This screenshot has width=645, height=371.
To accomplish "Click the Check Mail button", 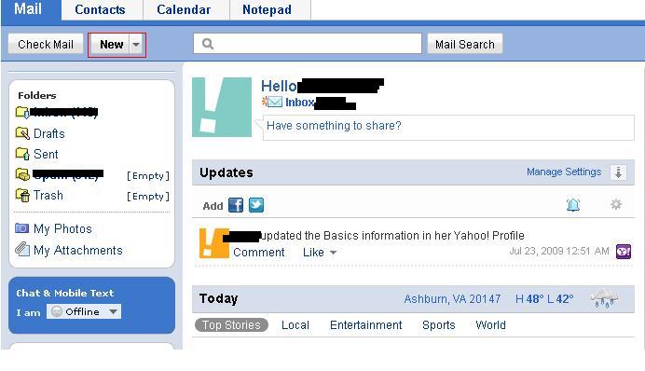I will 46,44.
